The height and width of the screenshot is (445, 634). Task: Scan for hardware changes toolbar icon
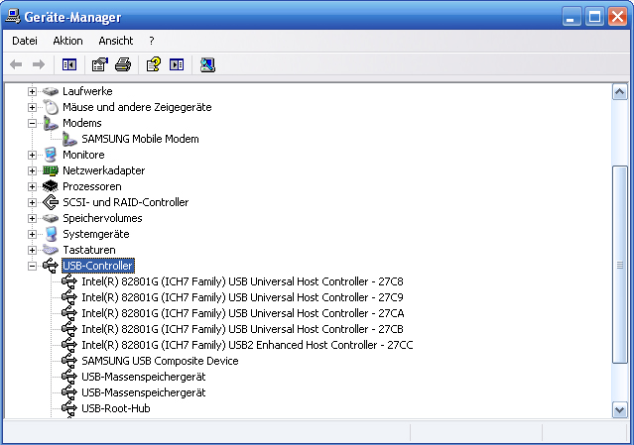(x=207, y=64)
